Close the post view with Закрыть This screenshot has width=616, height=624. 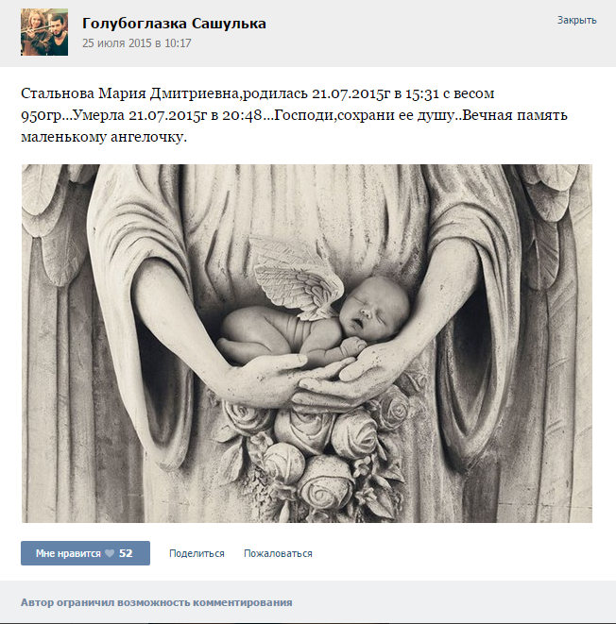[576, 20]
